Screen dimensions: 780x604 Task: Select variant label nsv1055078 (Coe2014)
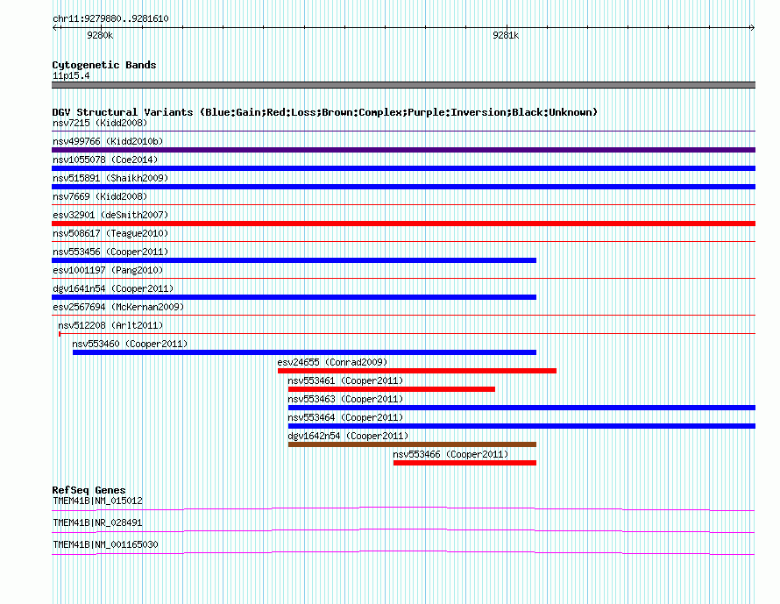[x=105, y=160]
